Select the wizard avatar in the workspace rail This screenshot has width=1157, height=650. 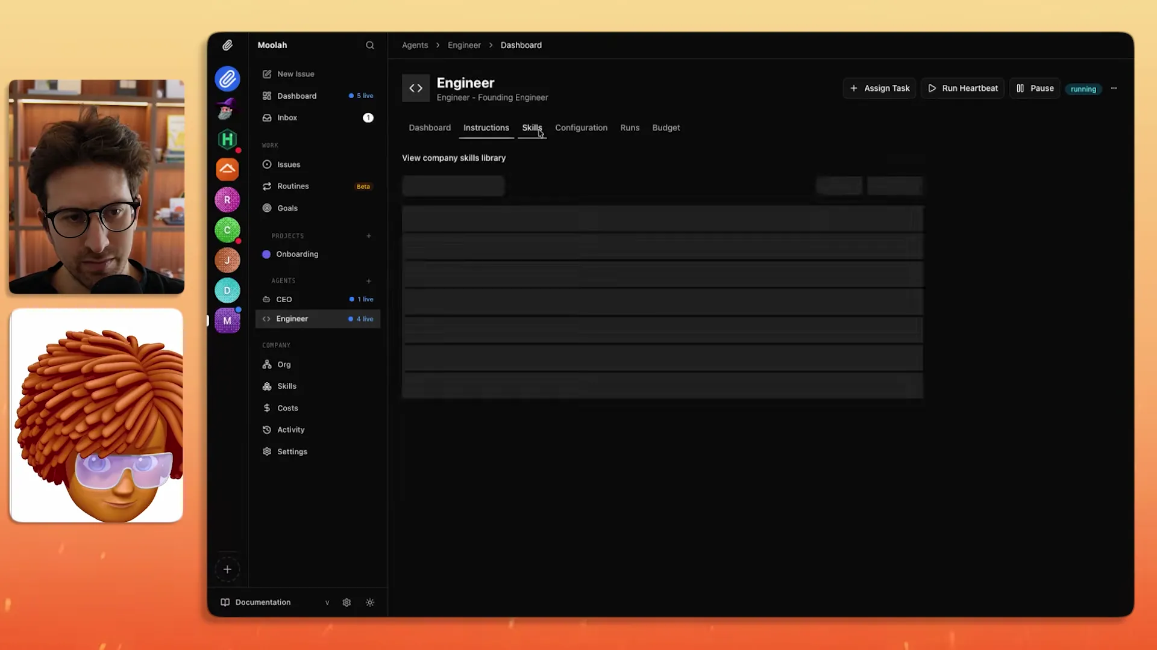pyautogui.click(x=227, y=109)
